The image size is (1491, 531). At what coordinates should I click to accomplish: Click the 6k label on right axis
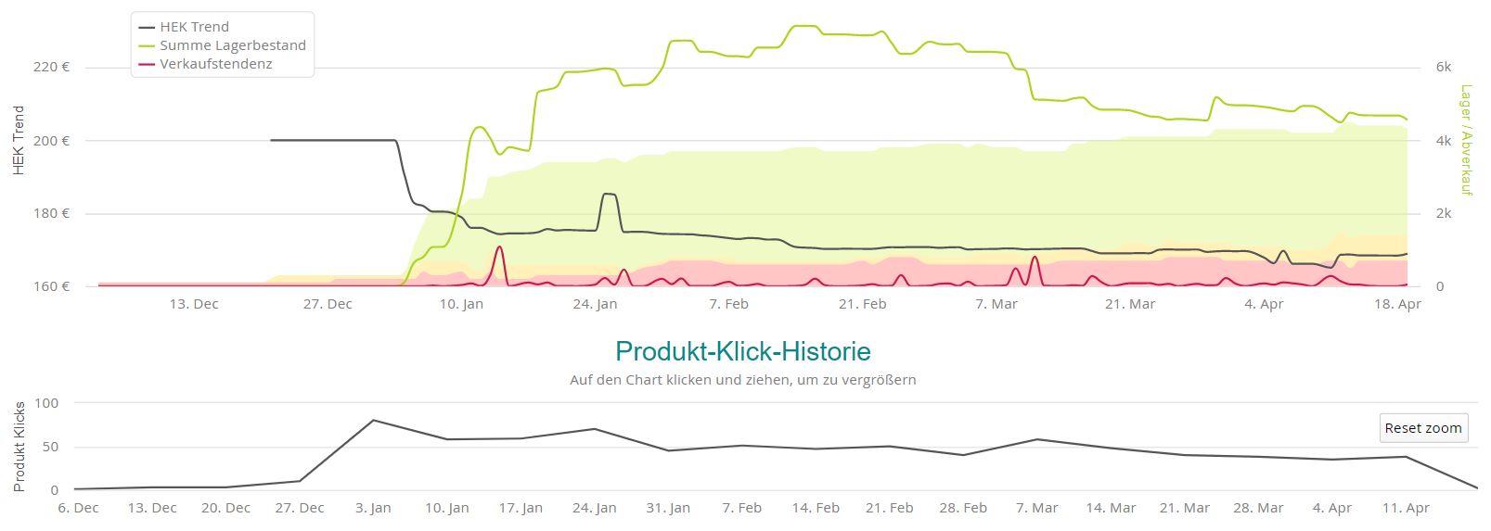[x=1443, y=67]
